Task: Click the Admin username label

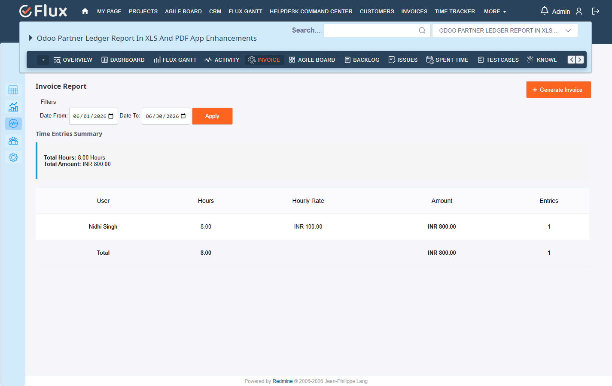Action: (561, 12)
